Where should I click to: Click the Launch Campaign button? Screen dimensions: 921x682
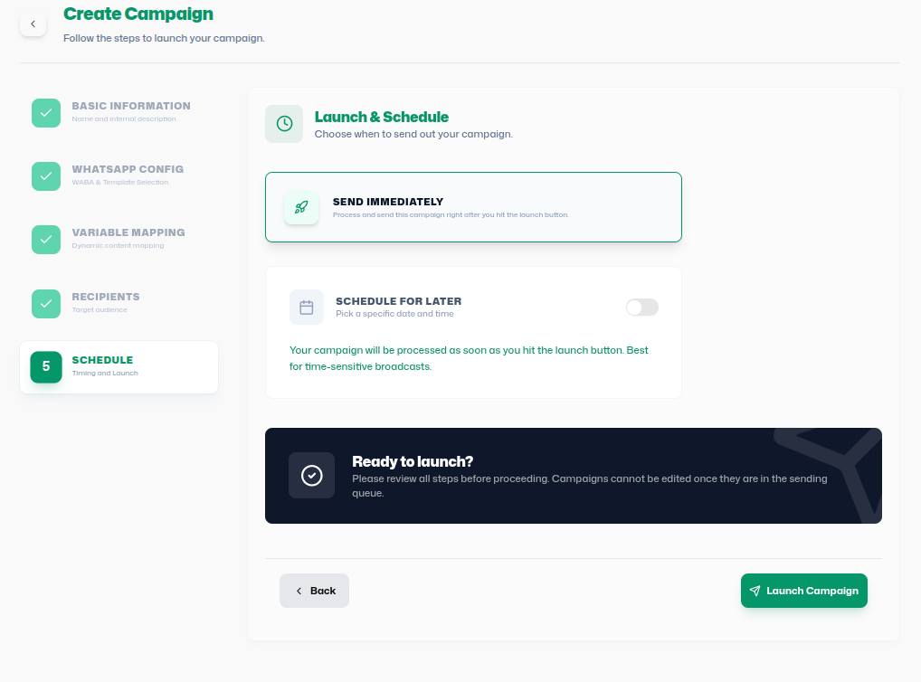804,591
